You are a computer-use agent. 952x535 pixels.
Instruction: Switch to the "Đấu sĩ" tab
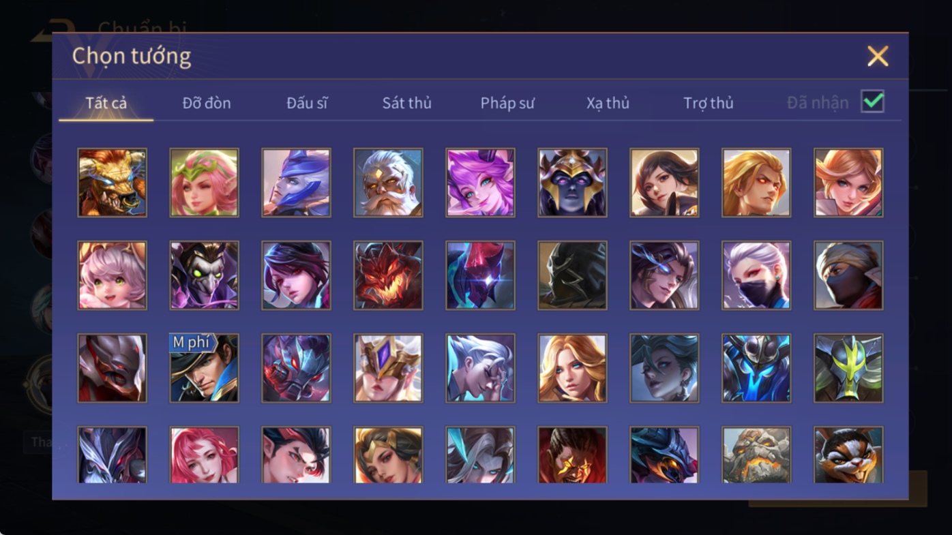pyautogui.click(x=307, y=103)
